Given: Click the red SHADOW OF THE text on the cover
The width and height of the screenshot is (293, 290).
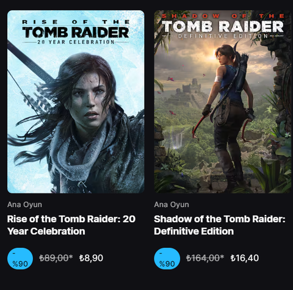Looking at the screenshot, I should tap(223, 16).
